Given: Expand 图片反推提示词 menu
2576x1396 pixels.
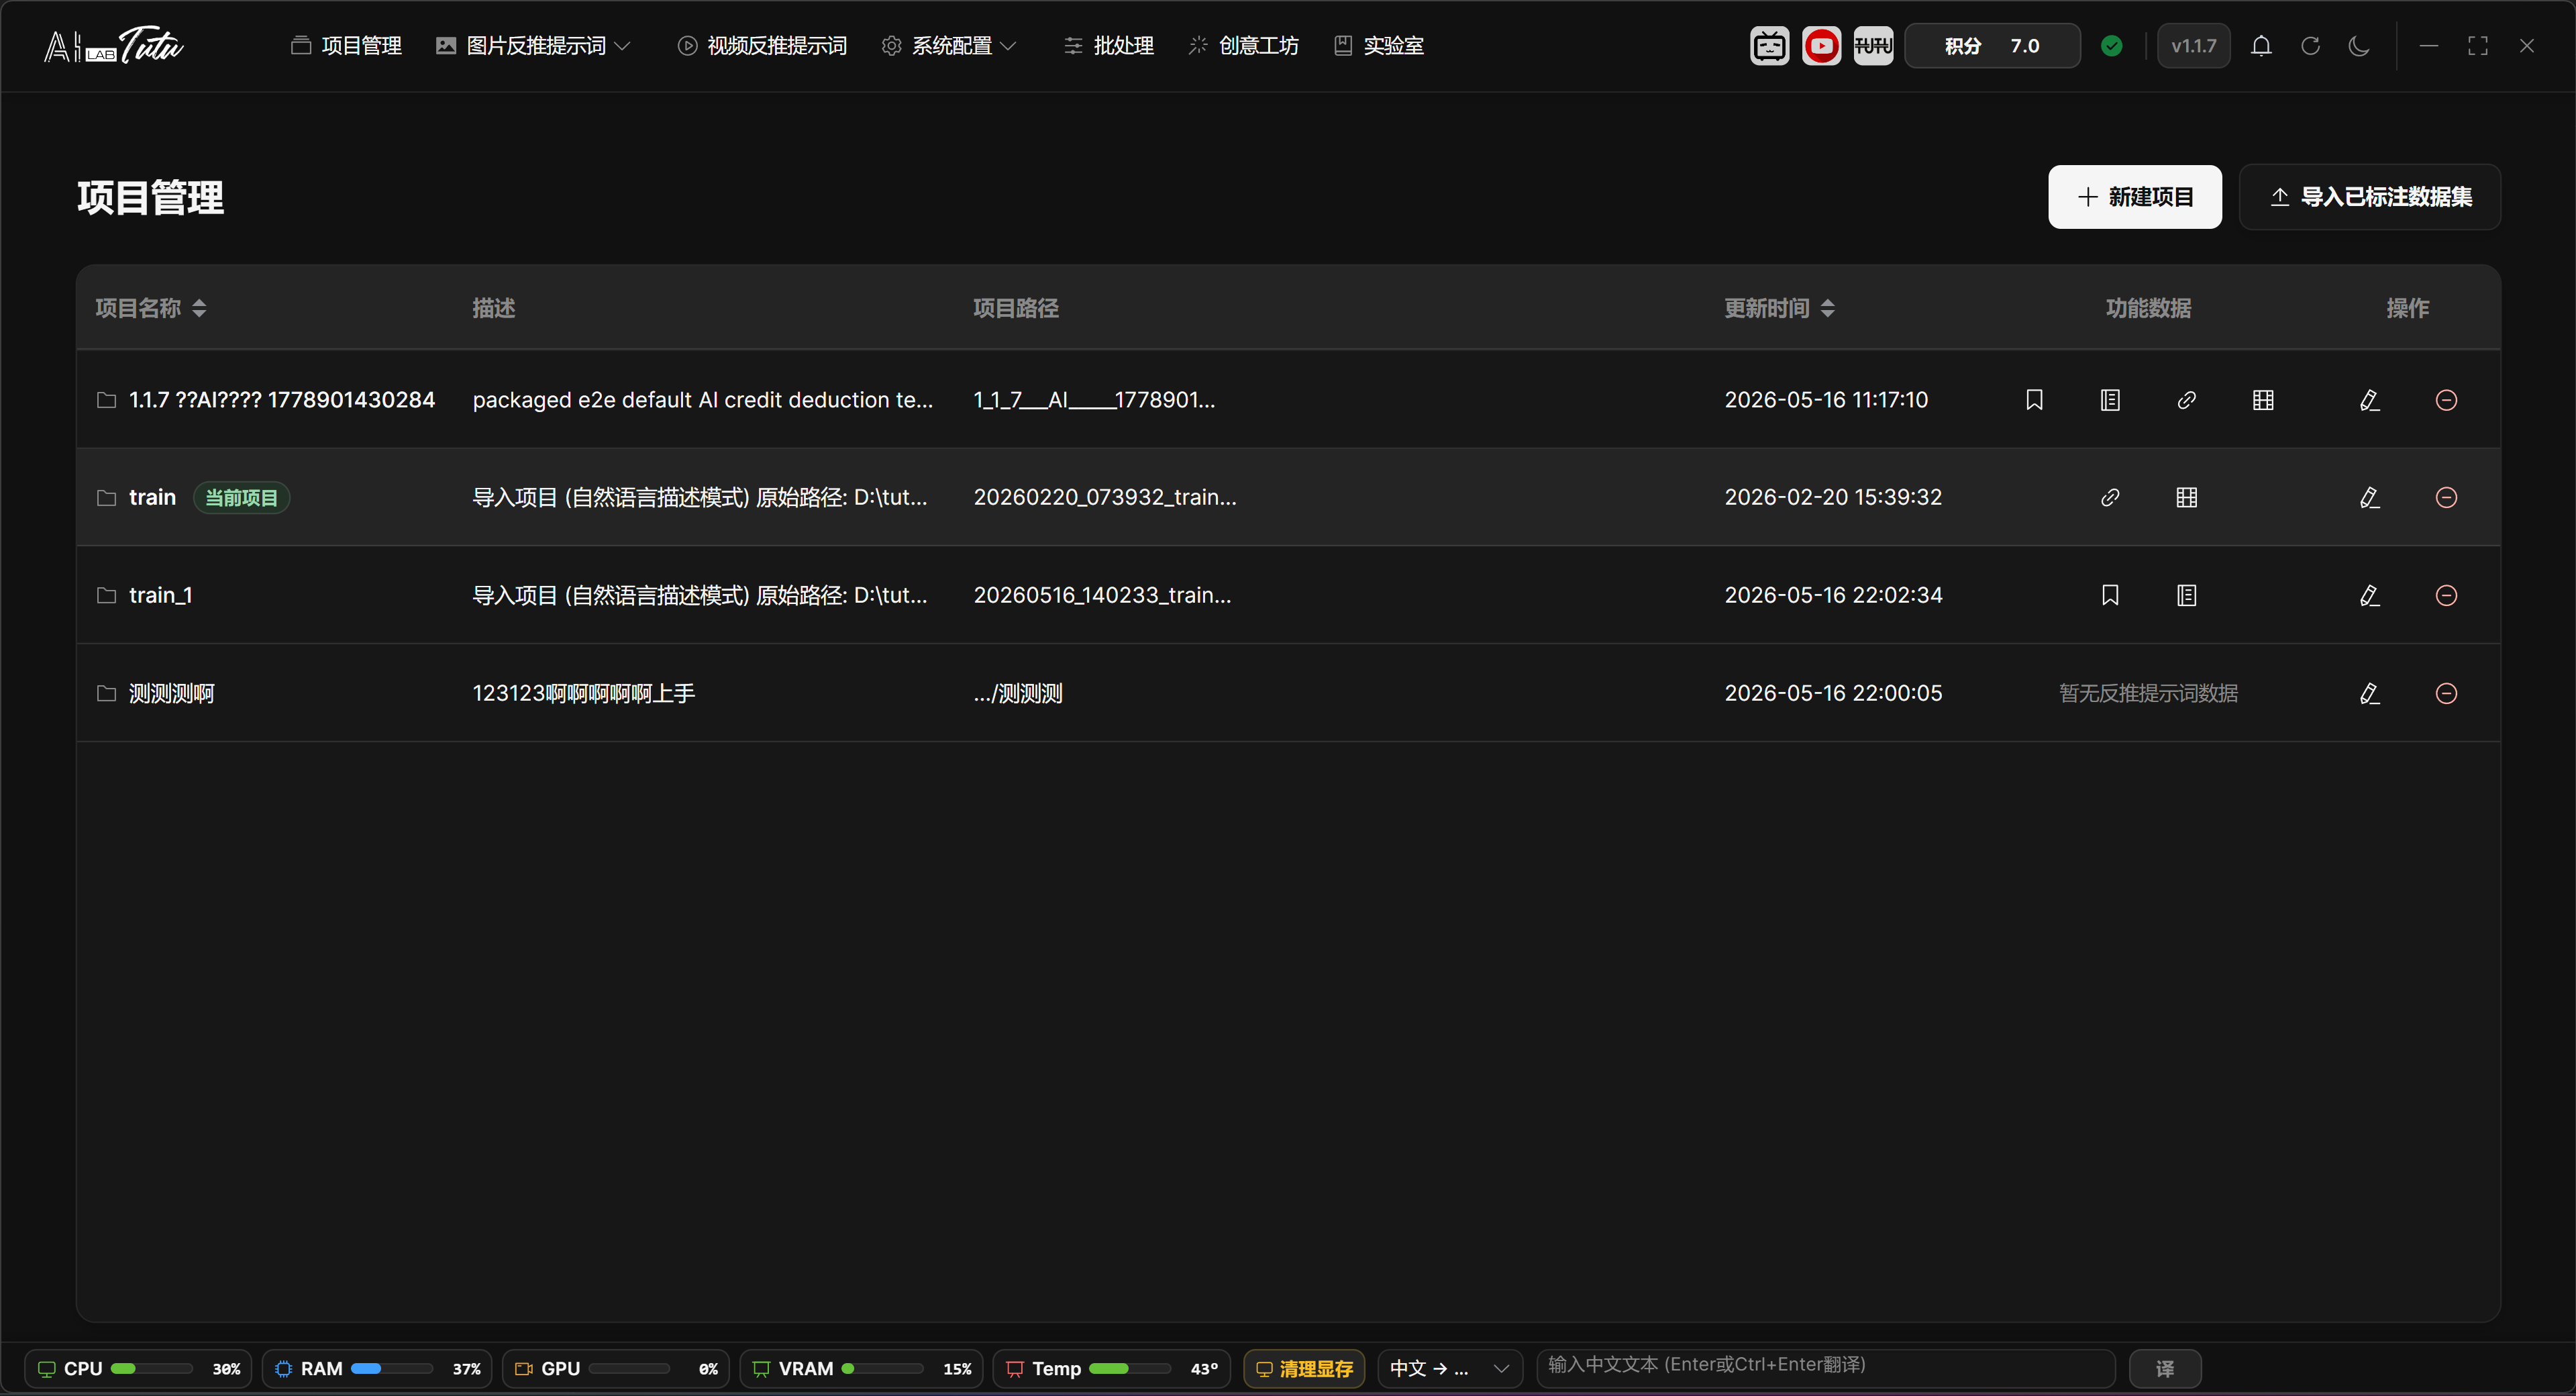Looking at the screenshot, I should click(533, 46).
